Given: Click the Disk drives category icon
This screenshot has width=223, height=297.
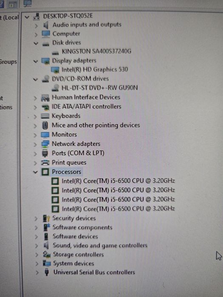Looking at the screenshot, I should pos(46,44).
